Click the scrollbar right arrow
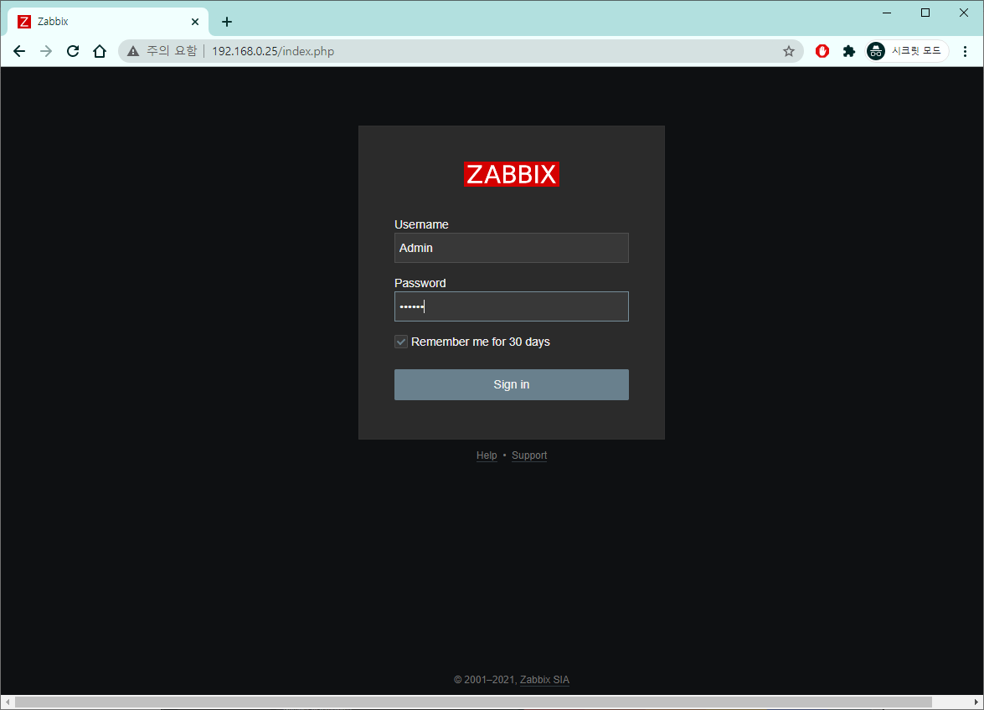The image size is (984, 710). pyautogui.click(x=976, y=702)
